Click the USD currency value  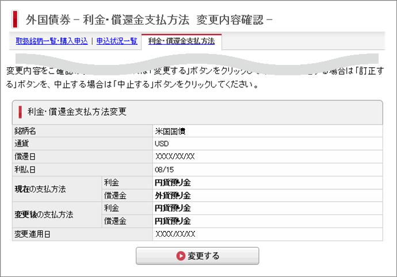pos(162,144)
